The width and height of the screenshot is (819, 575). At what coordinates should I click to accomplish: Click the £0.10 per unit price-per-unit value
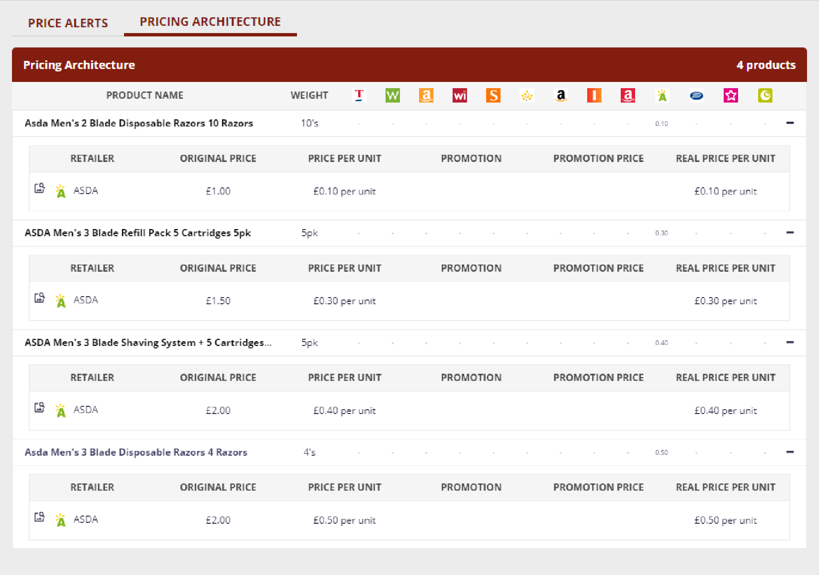tap(344, 191)
